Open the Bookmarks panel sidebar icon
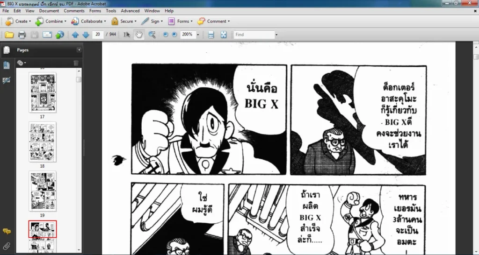This screenshot has width=479, height=255. click(7, 65)
